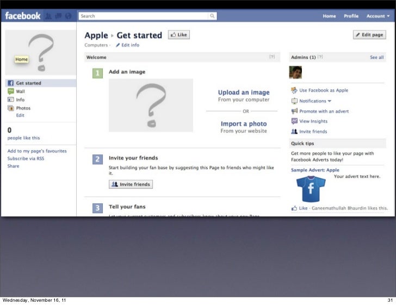Open the messages icon in header

point(58,16)
